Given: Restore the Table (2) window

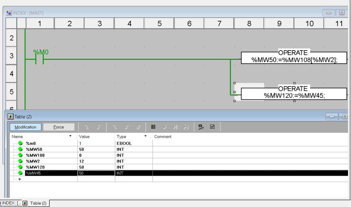Looking at the screenshot, I should point(344,117).
